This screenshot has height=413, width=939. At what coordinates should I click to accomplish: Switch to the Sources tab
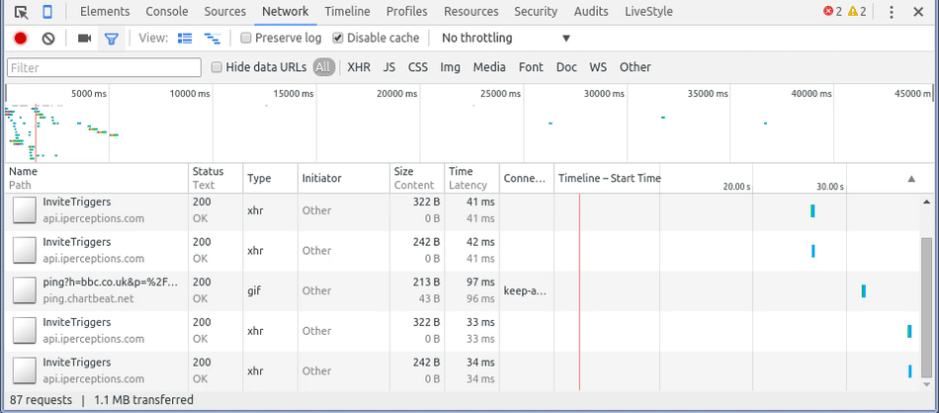(x=225, y=12)
